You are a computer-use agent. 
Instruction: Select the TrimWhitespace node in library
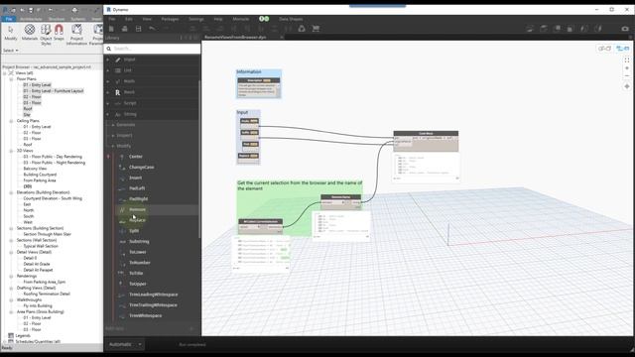pyautogui.click(x=146, y=315)
